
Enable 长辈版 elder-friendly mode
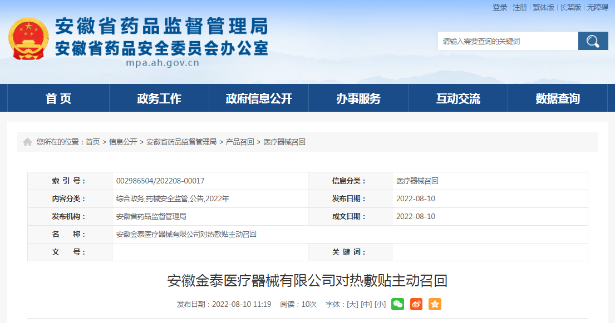[x=570, y=7]
